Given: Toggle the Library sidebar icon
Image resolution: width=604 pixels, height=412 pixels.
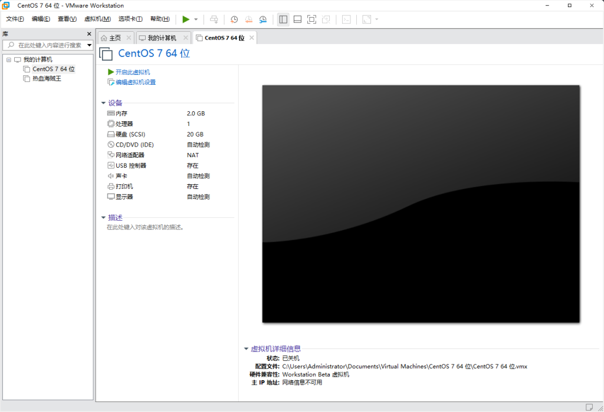Looking at the screenshot, I should [x=283, y=19].
